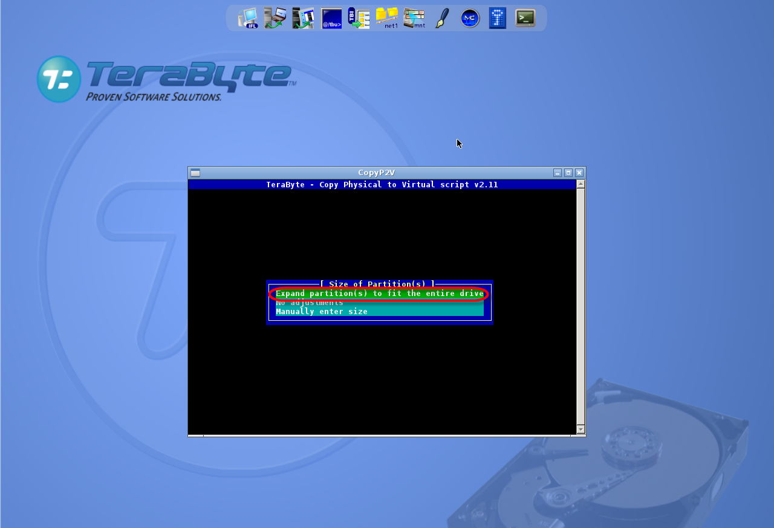Open the MC file manager icon

[470, 18]
